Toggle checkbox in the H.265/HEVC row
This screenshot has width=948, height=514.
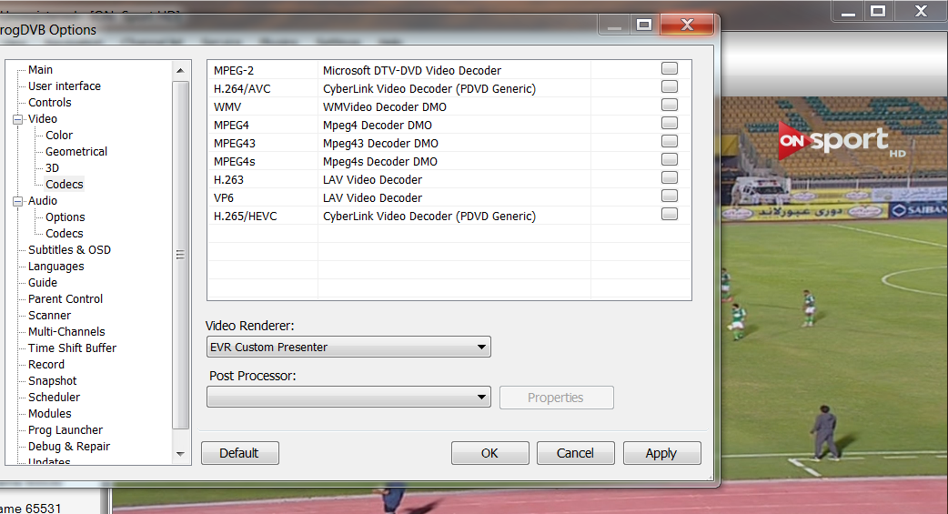click(670, 214)
